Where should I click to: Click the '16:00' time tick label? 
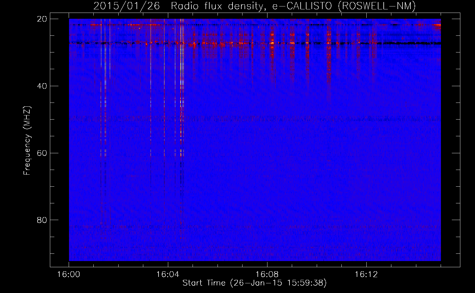pos(69,275)
